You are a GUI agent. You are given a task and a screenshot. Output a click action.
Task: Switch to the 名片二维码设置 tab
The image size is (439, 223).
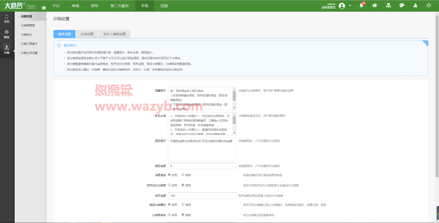pos(114,34)
